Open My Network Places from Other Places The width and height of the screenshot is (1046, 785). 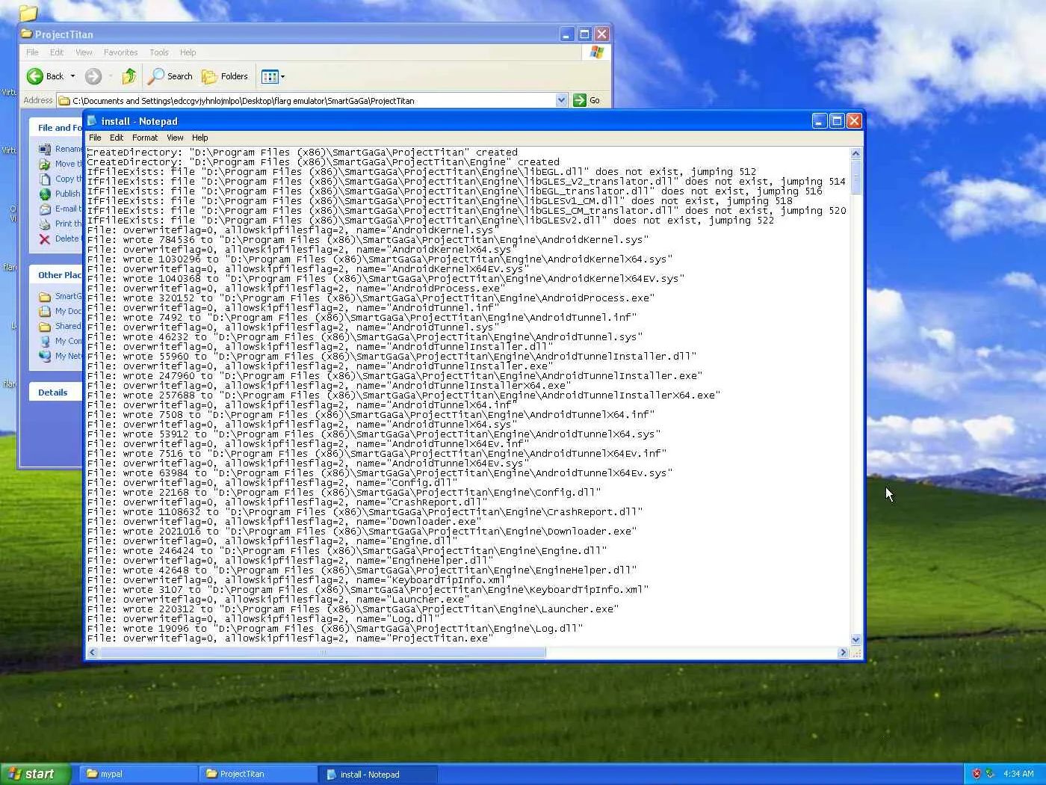[x=60, y=356]
